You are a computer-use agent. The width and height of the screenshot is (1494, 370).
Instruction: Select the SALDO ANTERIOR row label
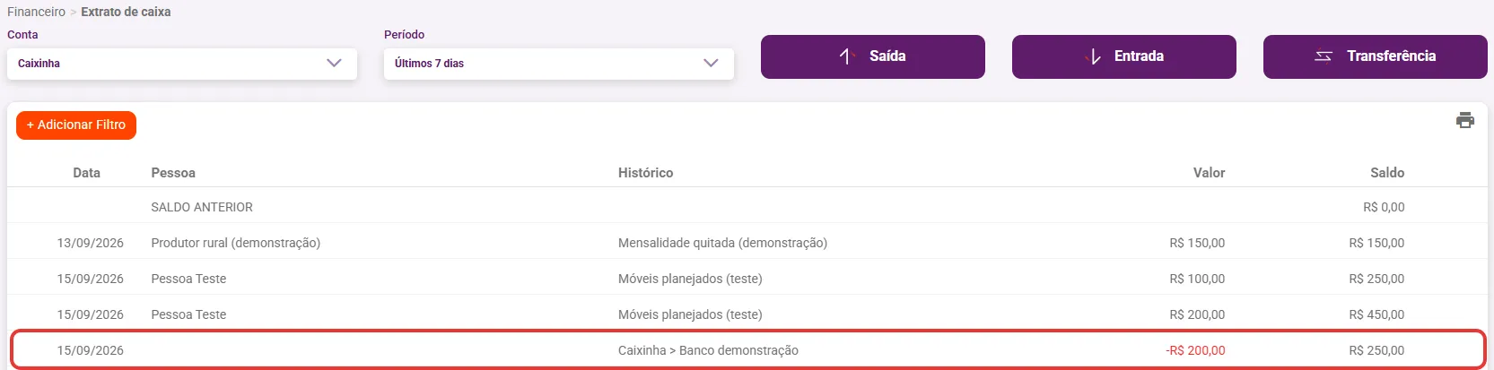coord(202,207)
